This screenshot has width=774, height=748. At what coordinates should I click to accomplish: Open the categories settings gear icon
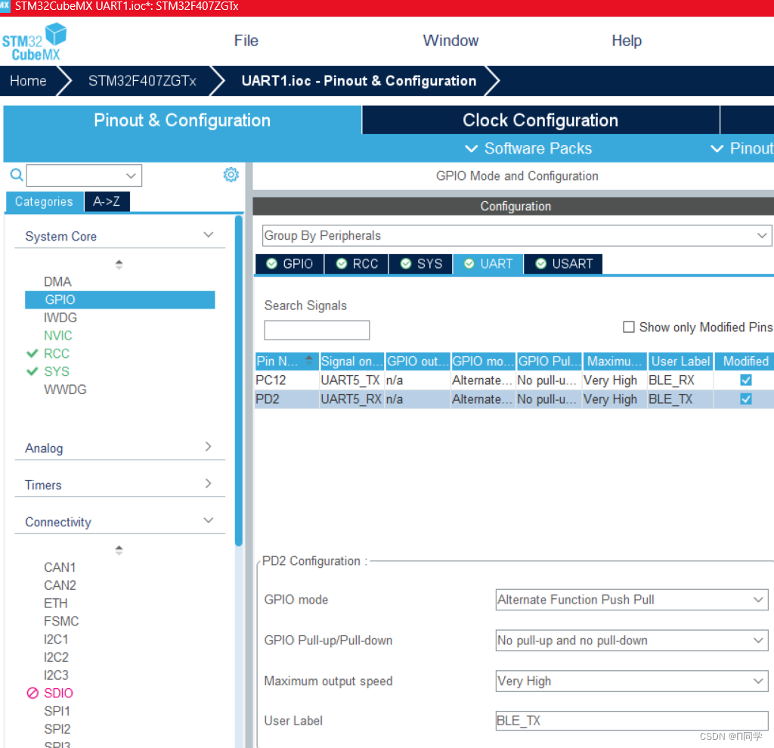pyautogui.click(x=231, y=175)
